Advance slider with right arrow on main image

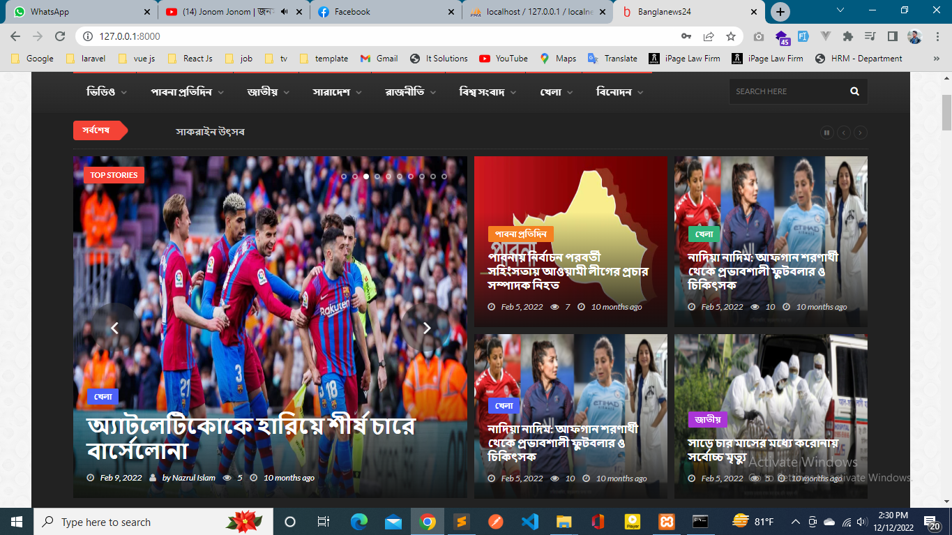(427, 328)
